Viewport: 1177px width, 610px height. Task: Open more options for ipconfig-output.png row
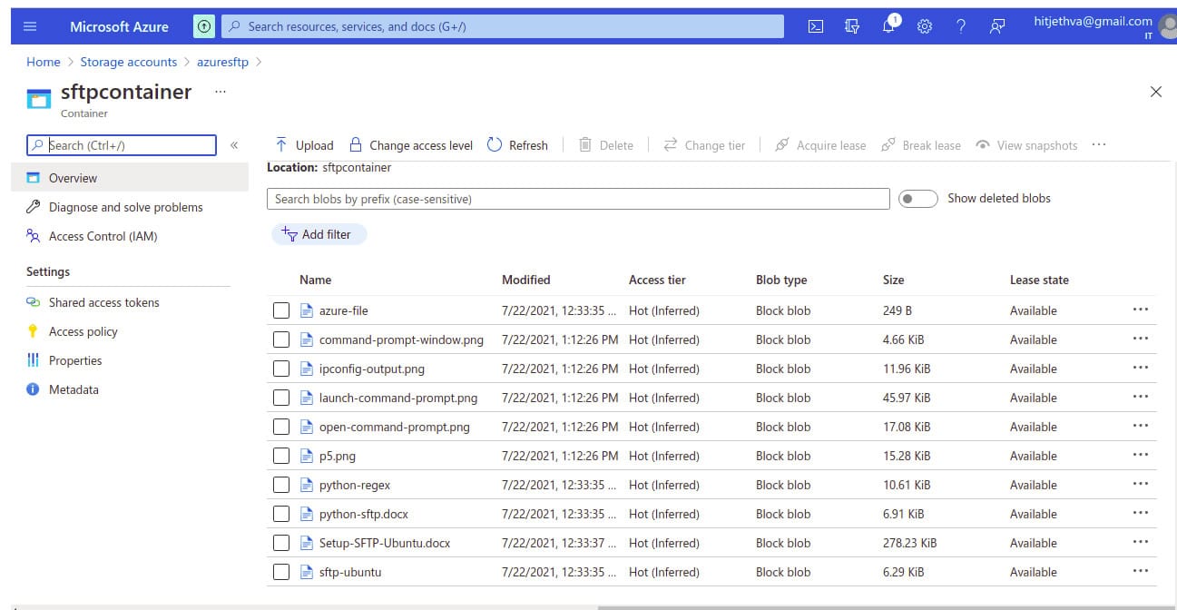coord(1141,369)
